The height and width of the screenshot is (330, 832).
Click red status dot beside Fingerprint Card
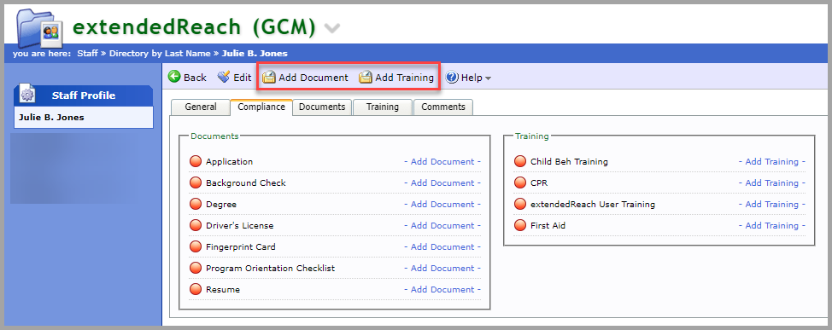point(196,246)
